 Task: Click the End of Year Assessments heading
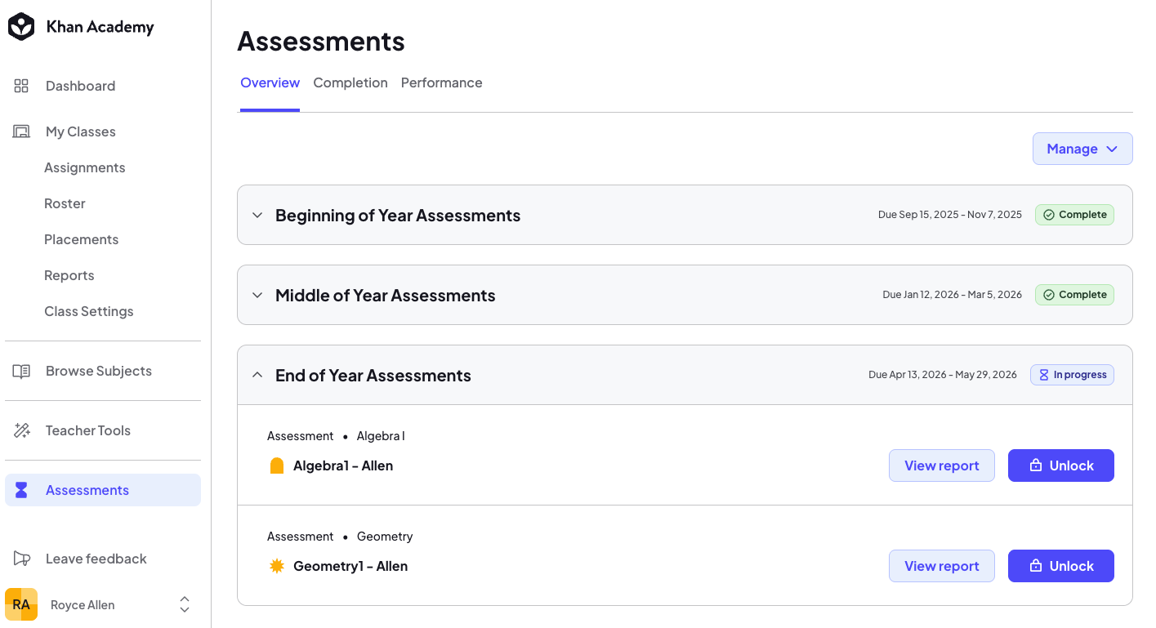click(373, 375)
